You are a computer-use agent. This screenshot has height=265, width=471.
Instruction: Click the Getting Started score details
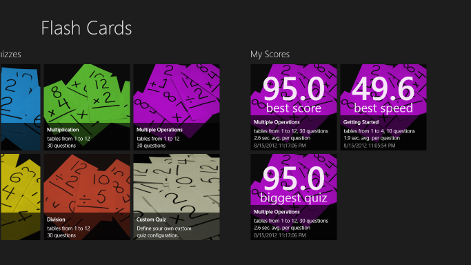point(379,135)
